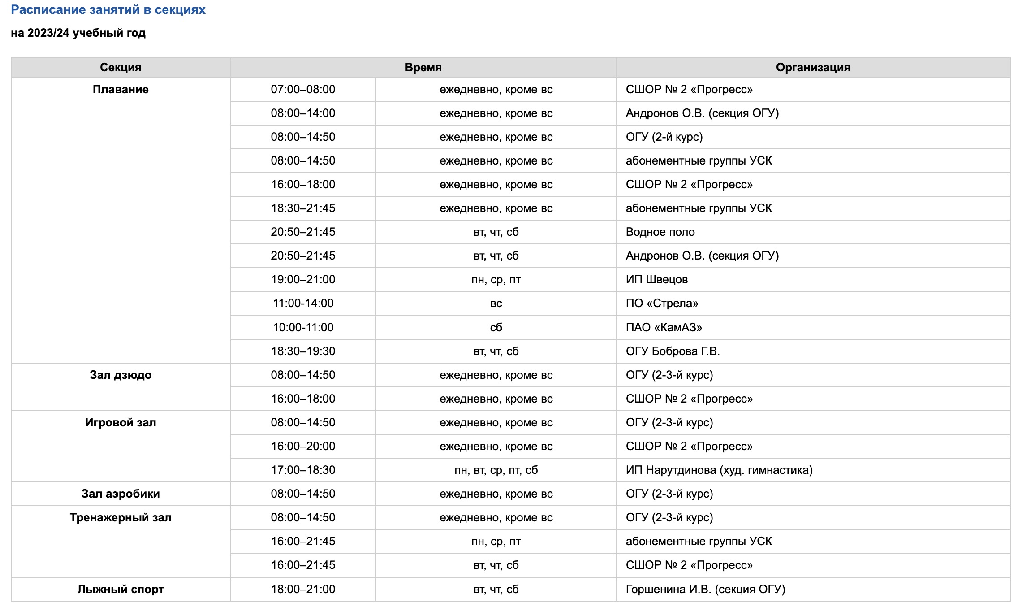The height and width of the screenshot is (607, 1018).
Task: Click the 'пн, вт, ср, пт, сб' days cell
Action: [496, 470]
